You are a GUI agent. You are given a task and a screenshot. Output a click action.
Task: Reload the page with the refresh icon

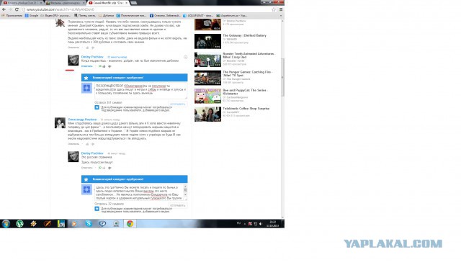click(17, 9)
